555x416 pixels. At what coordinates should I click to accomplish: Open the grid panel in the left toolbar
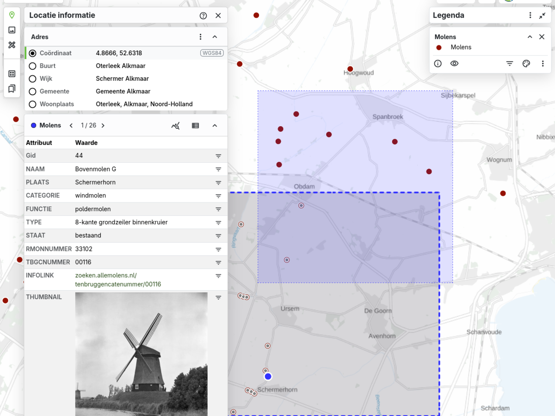(12, 73)
